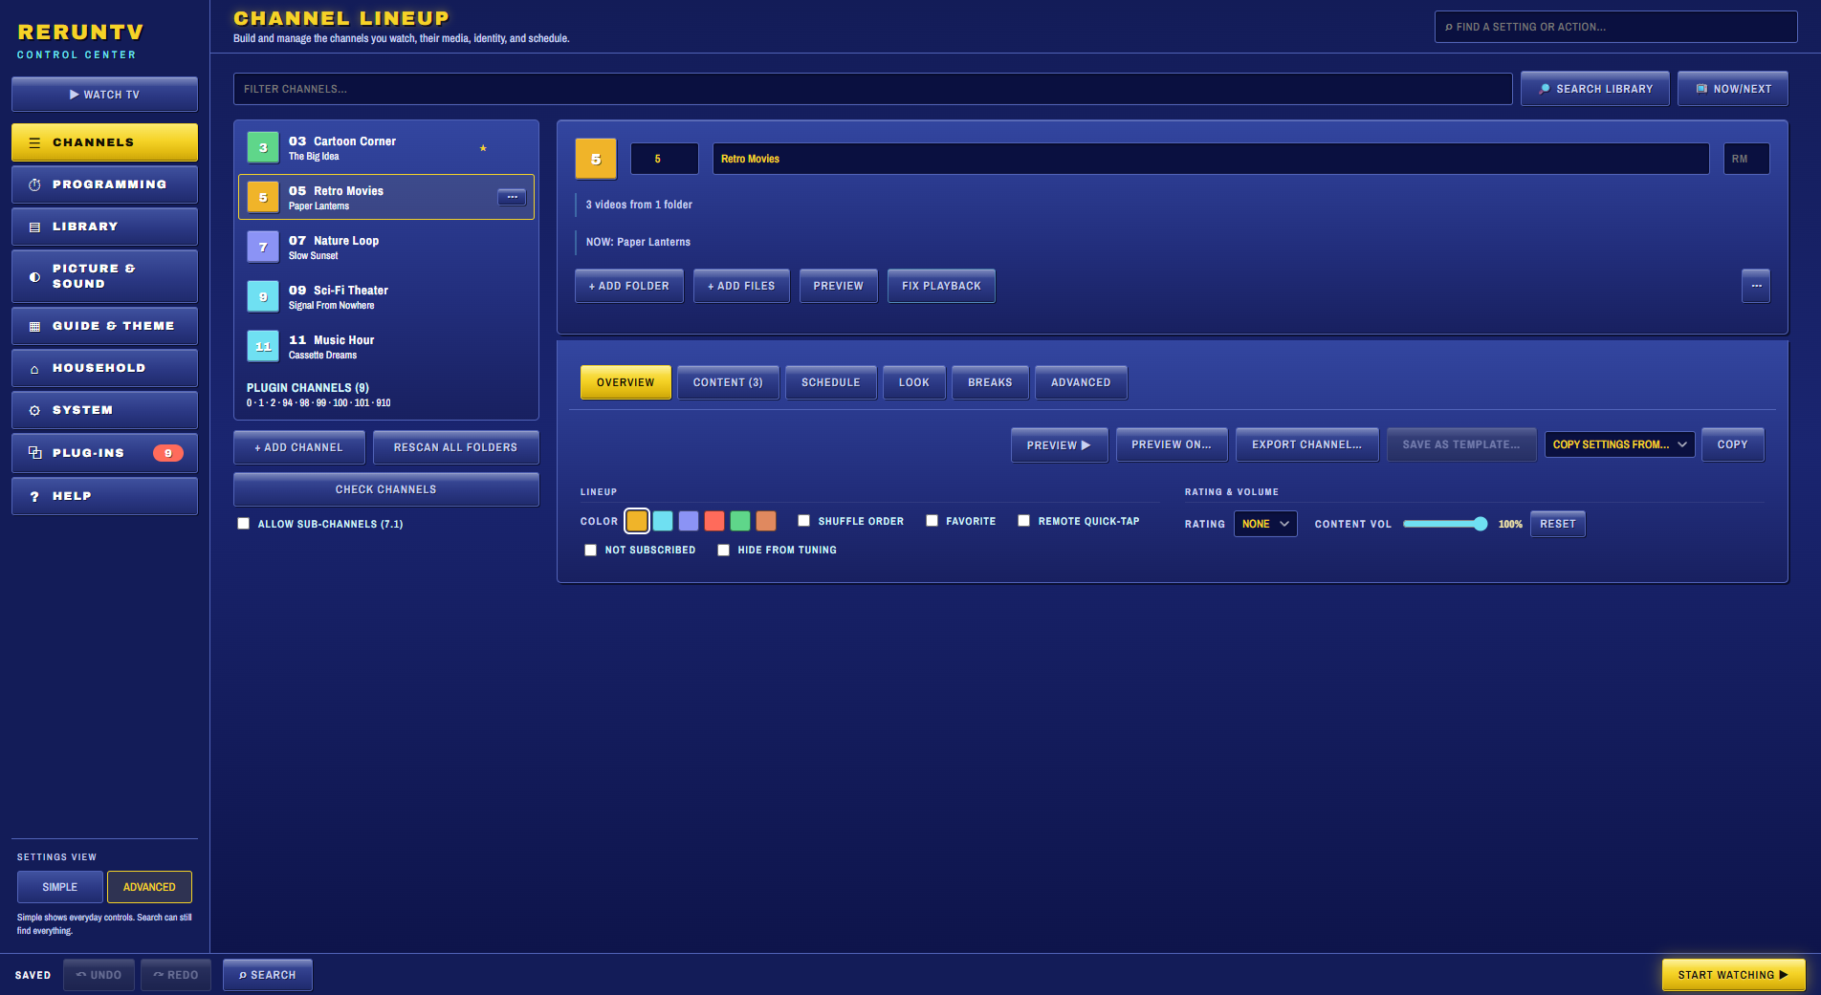Open Plug-ins section with 9 badge
The image size is (1821, 995).
point(104,453)
